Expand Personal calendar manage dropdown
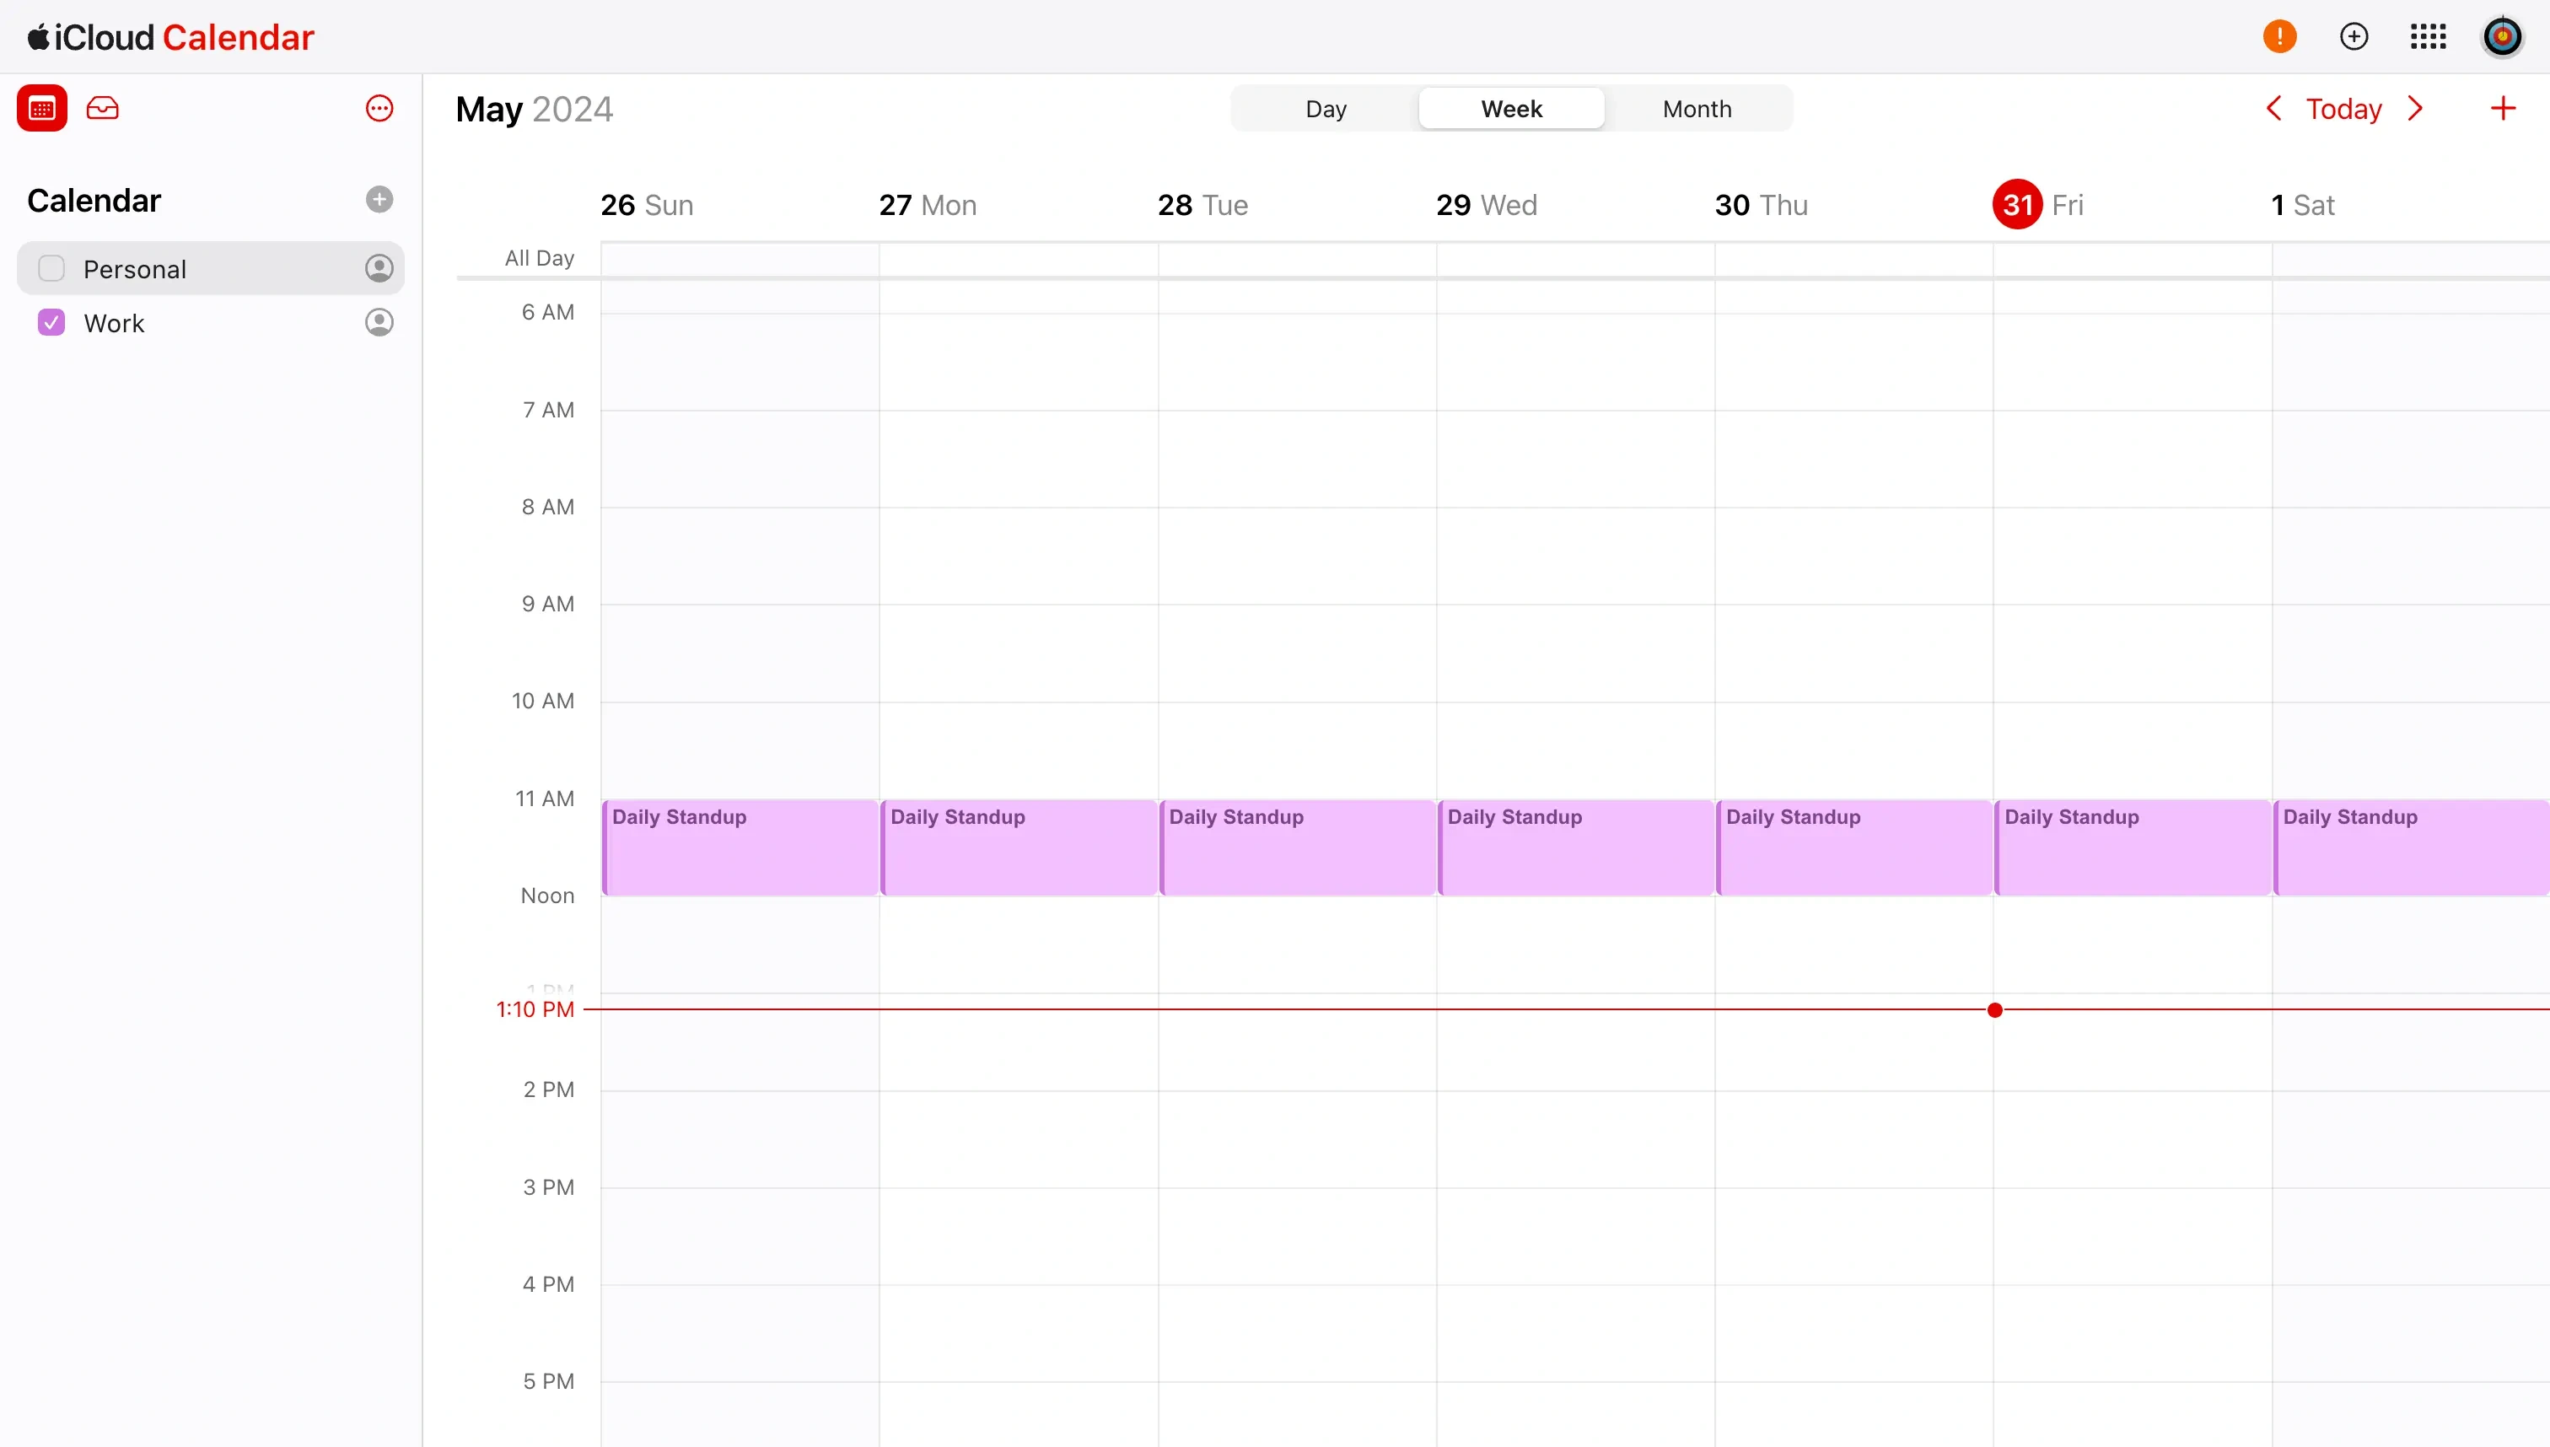The height and width of the screenshot is (1447, 2550). [379, 270]
